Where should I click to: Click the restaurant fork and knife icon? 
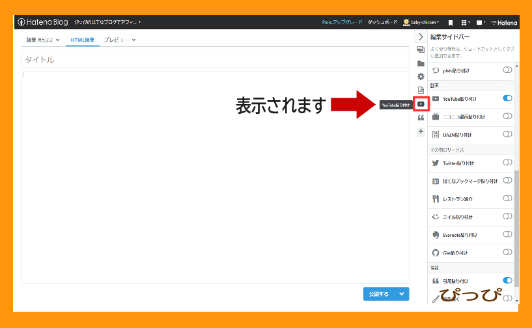436,198
